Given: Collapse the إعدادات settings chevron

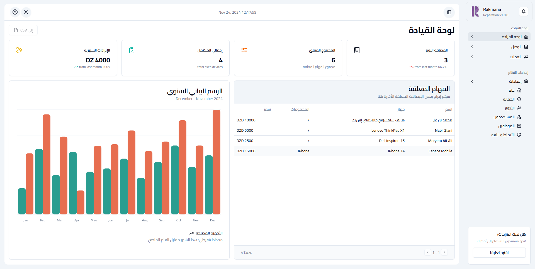Looking at the screenshot, I should (472, 81).
